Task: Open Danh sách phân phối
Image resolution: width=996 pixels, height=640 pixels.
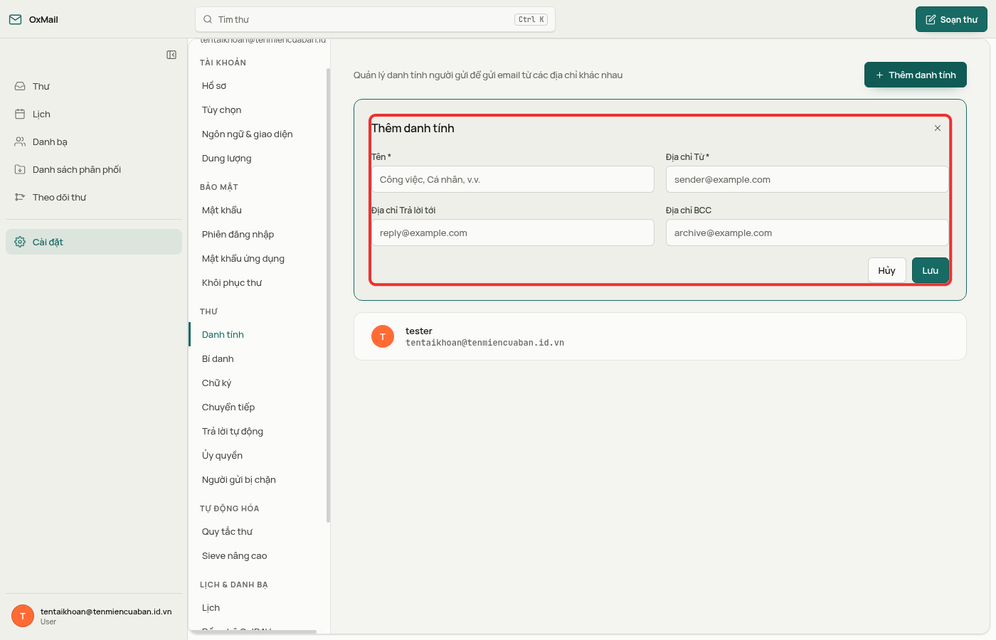Action: [x=94, y=169]
